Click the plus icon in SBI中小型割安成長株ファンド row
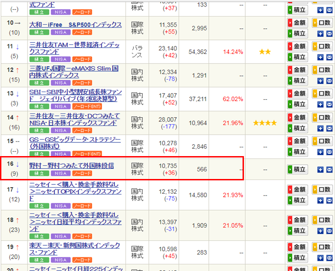 tap(320, 104)
